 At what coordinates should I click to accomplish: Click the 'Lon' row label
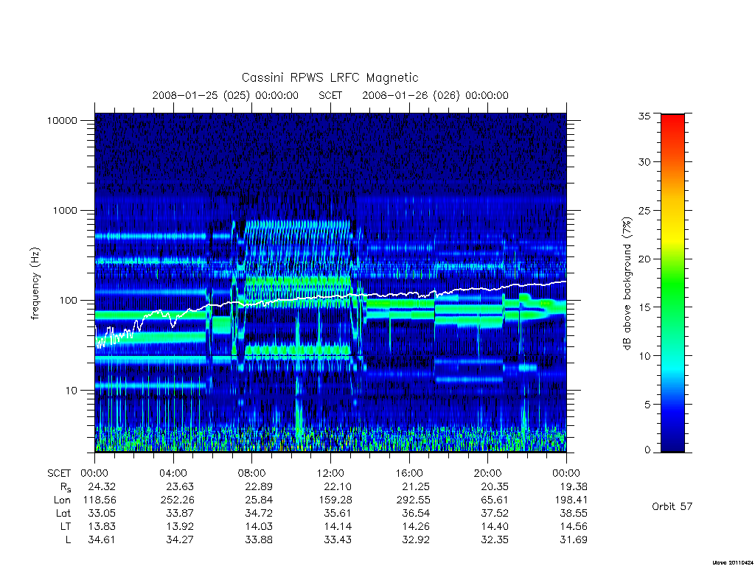pyautogui.click(x=62, y=500)
